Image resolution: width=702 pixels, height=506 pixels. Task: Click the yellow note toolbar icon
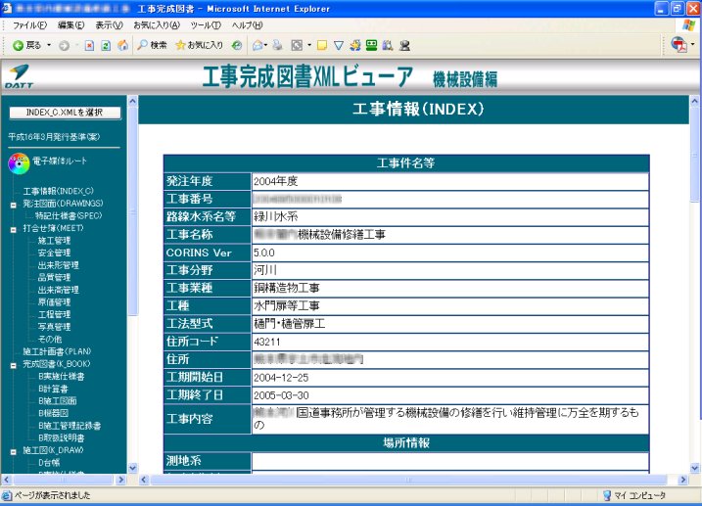(322, 45)
